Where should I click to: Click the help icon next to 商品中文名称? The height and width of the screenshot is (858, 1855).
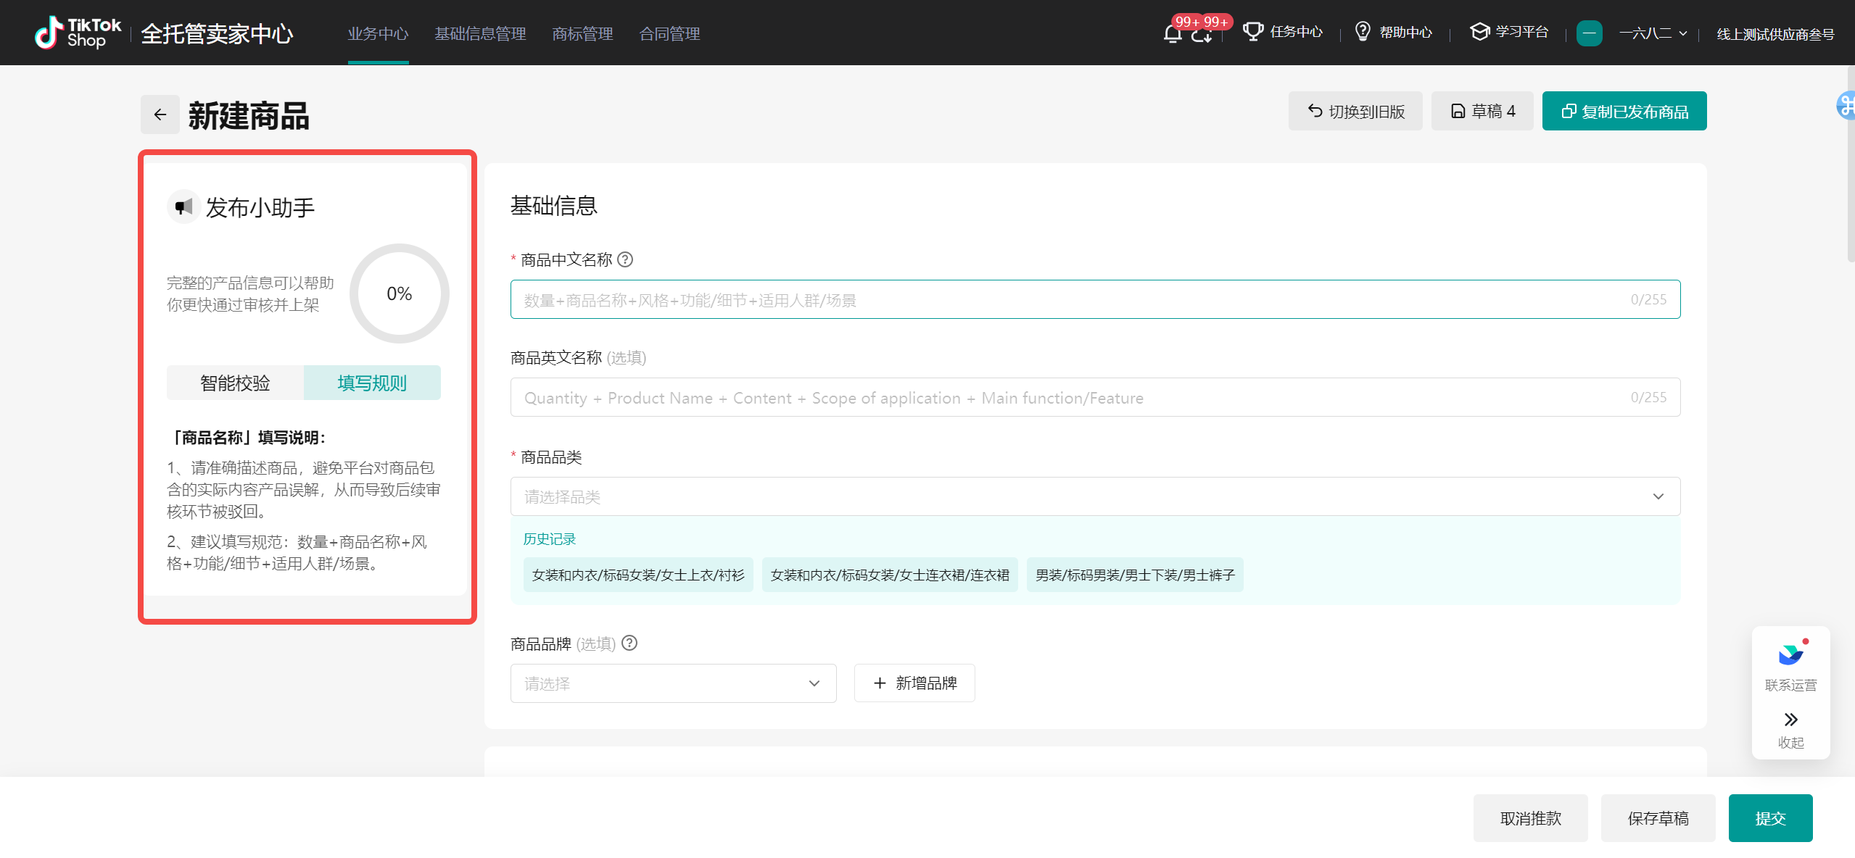point(625,259)
